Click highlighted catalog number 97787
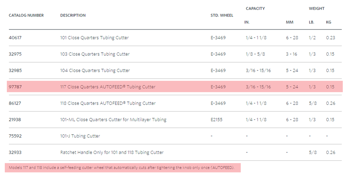The image size is (351, 175). click(x=15, y=87)
